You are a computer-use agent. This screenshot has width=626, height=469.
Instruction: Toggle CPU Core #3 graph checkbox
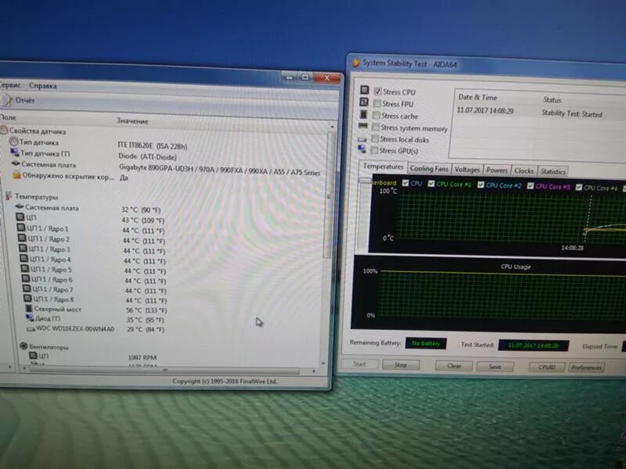point(531,186)
